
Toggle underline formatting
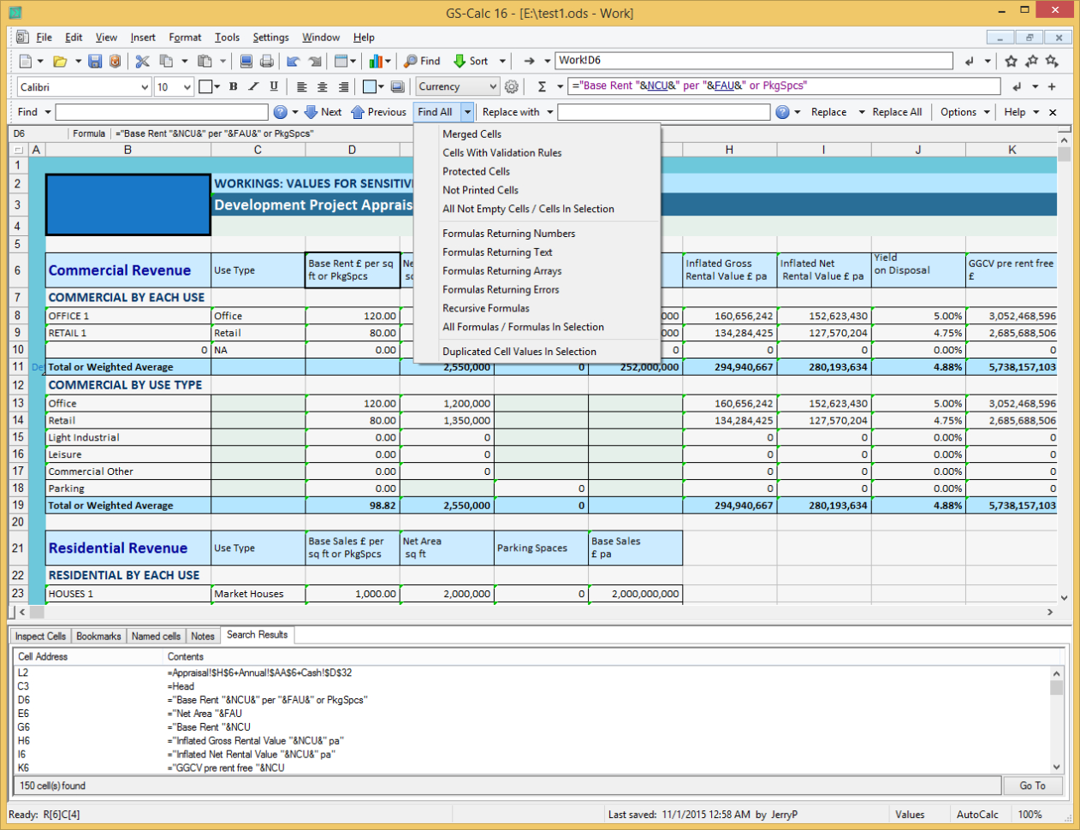(272, 86)
